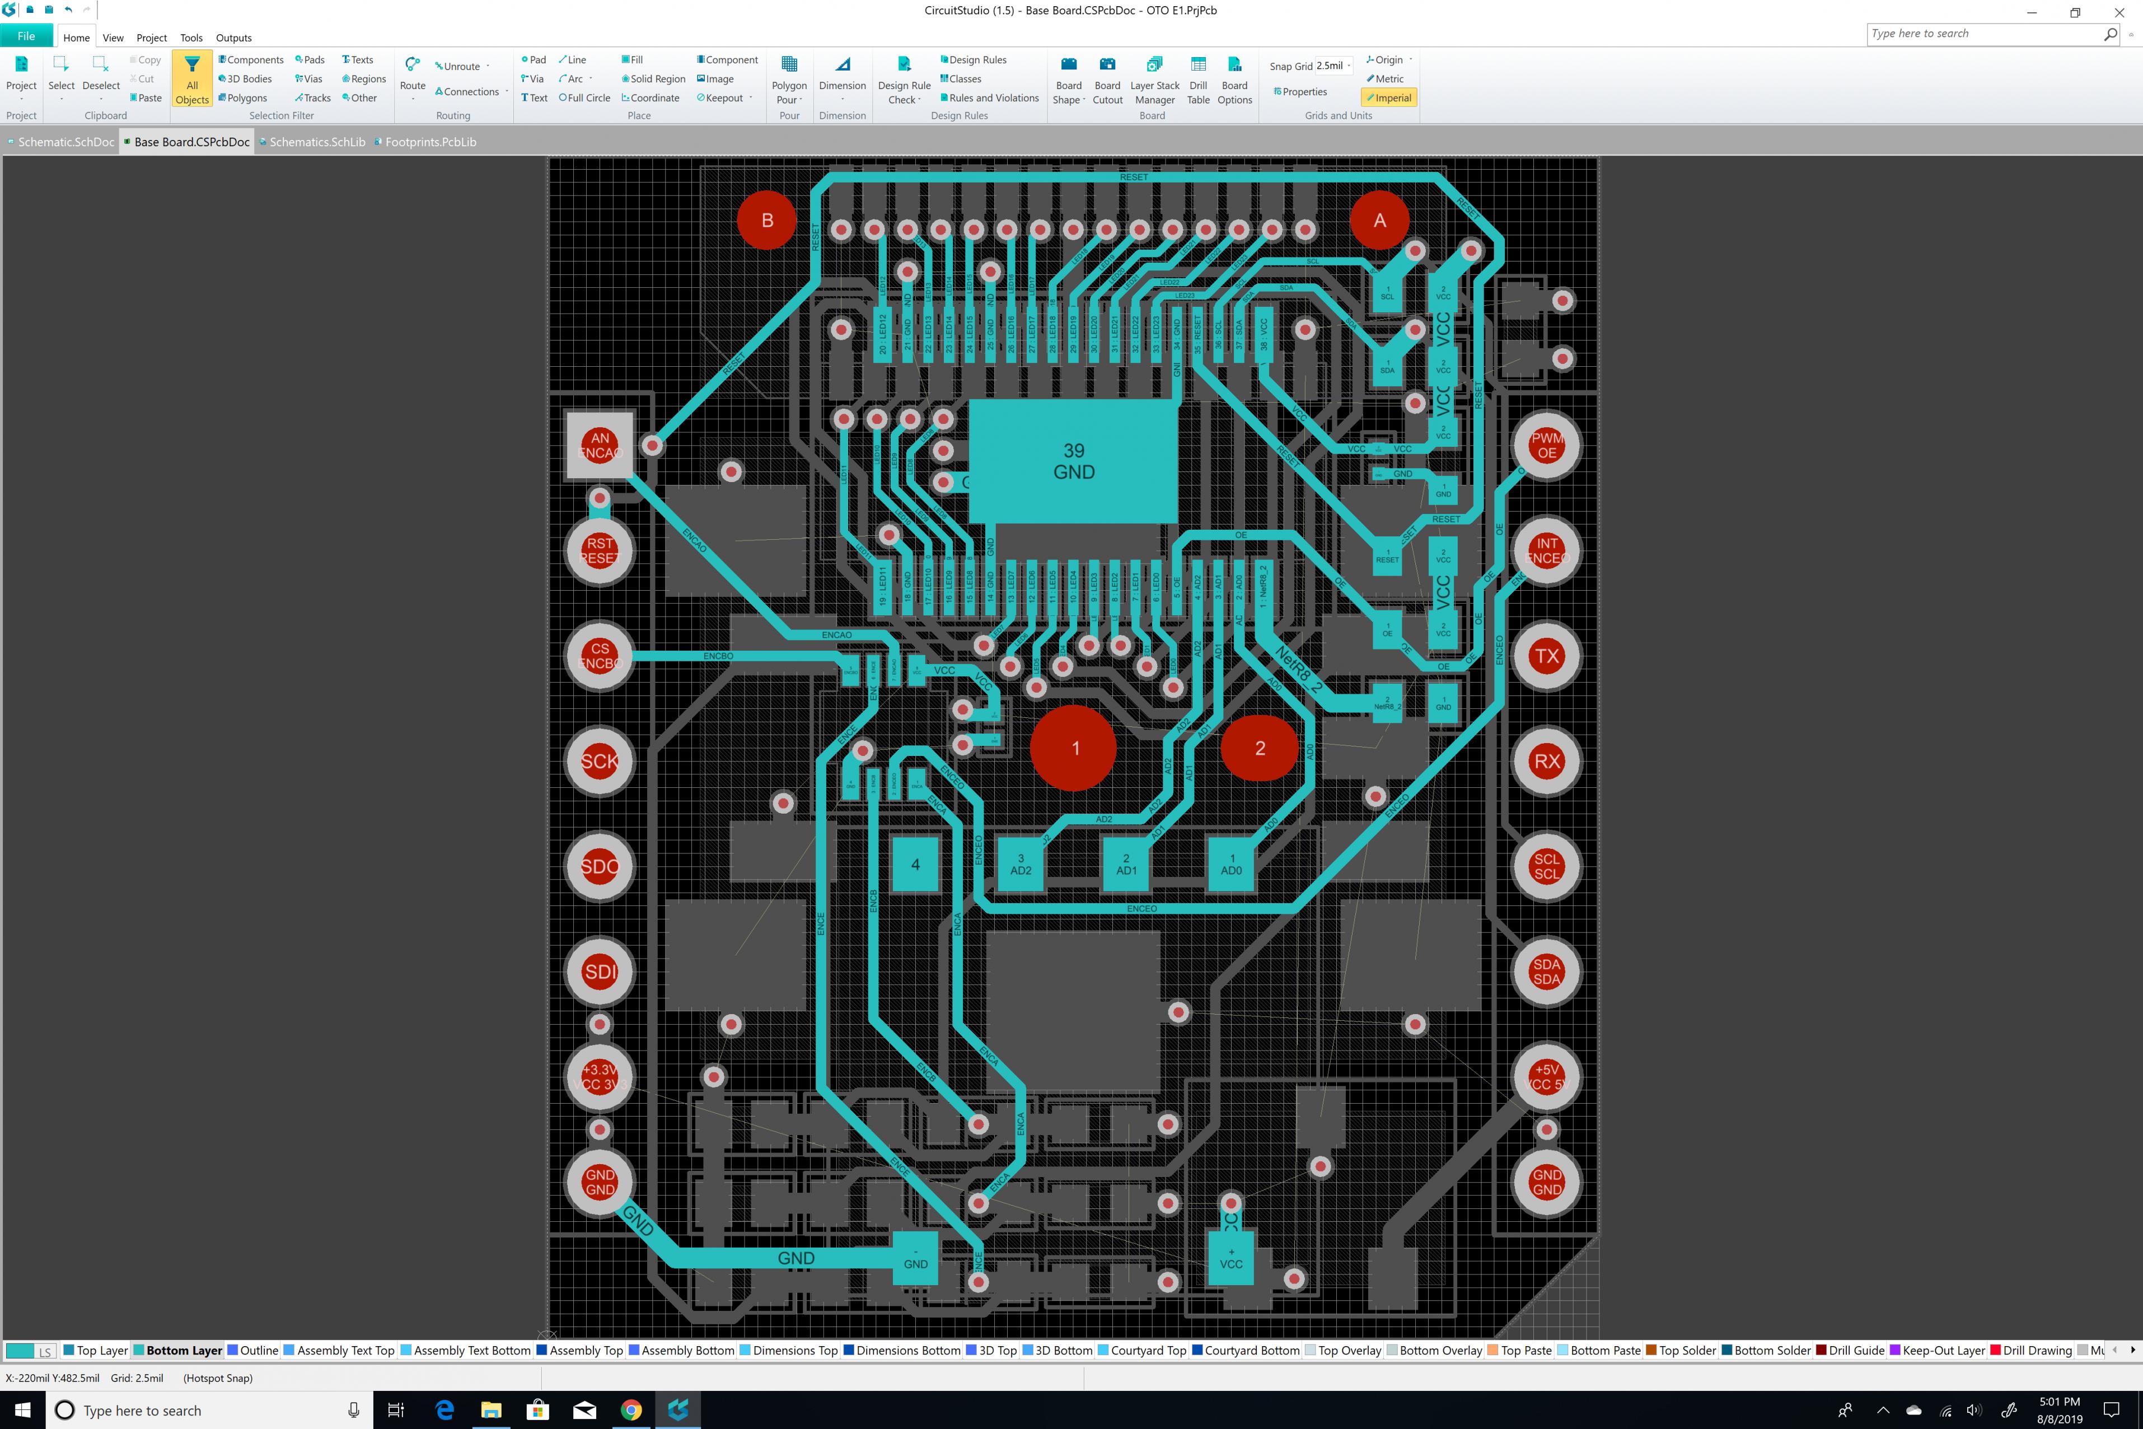Expand the Origin dropdown
The image size is (2143, 1429).
[1410, 59]
